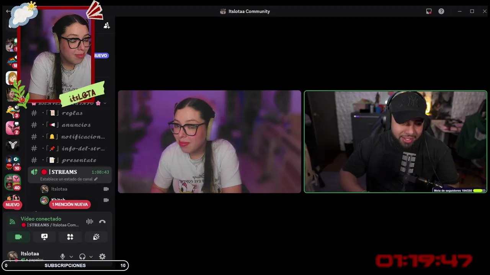The height and width of the screenshot is (275, 490).
Task: Toggle the camera button off
Action: [x=18, y=237]
